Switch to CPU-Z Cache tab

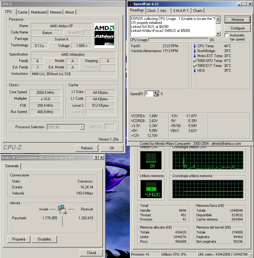point(22,12)
